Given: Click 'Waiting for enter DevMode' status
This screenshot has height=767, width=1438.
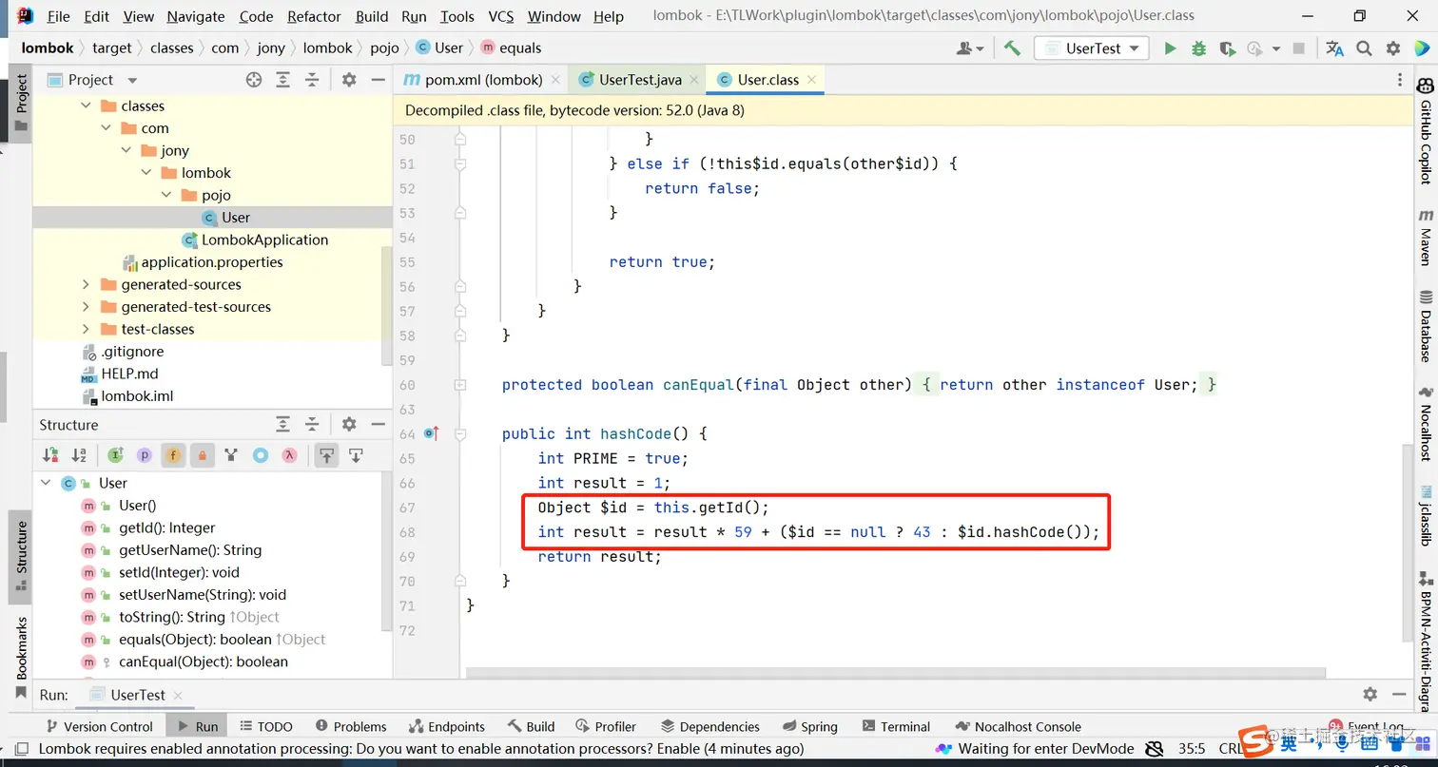Looking at the screenshot, I should 1036,749.
